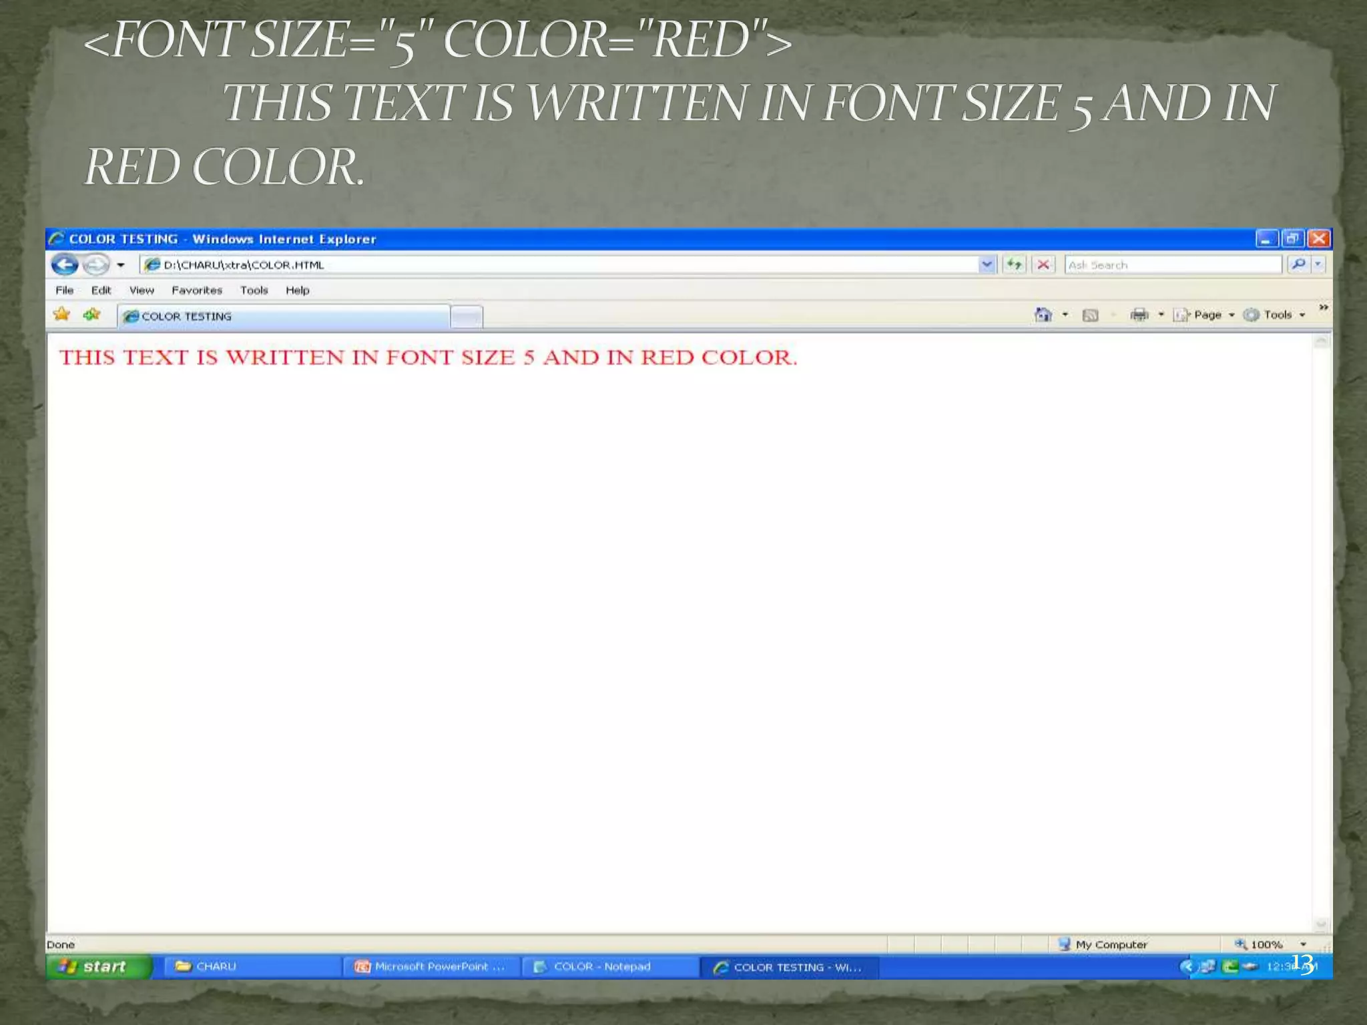Click the Ask Search input field
Screen dimensions: 1367x1025
click(1172, 265)
